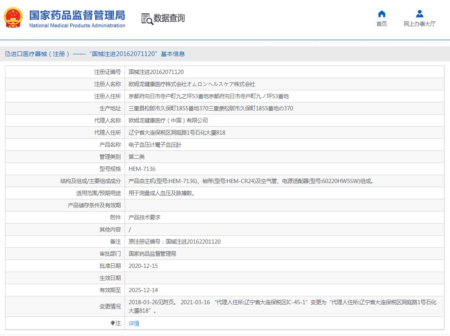Select the 变更情况 change history text

pos(282,306)
